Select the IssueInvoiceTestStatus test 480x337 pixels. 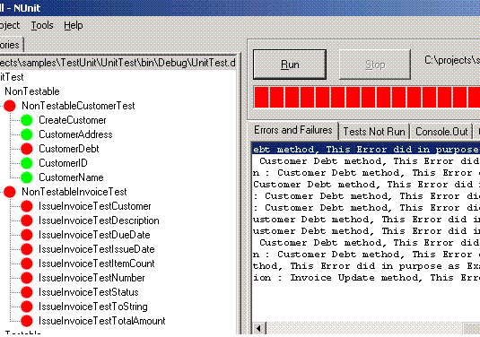click(x=89, y=292)
